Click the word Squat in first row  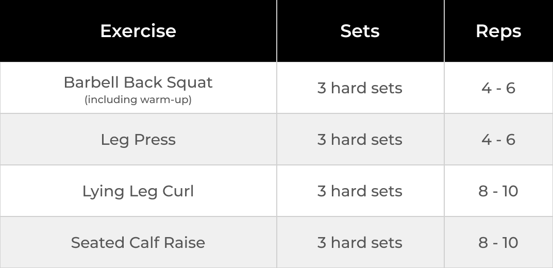[x=189, y=83]
